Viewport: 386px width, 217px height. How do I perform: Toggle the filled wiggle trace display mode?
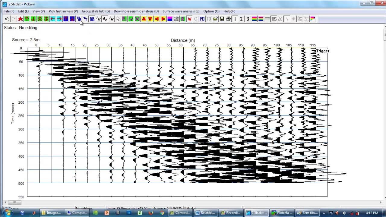[x=105, y=19]
